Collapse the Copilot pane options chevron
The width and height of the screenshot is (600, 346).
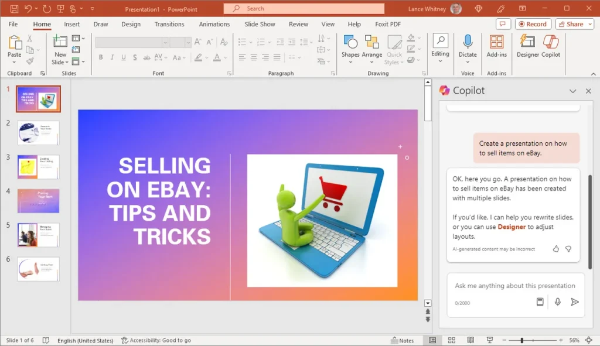click(572, 91)
